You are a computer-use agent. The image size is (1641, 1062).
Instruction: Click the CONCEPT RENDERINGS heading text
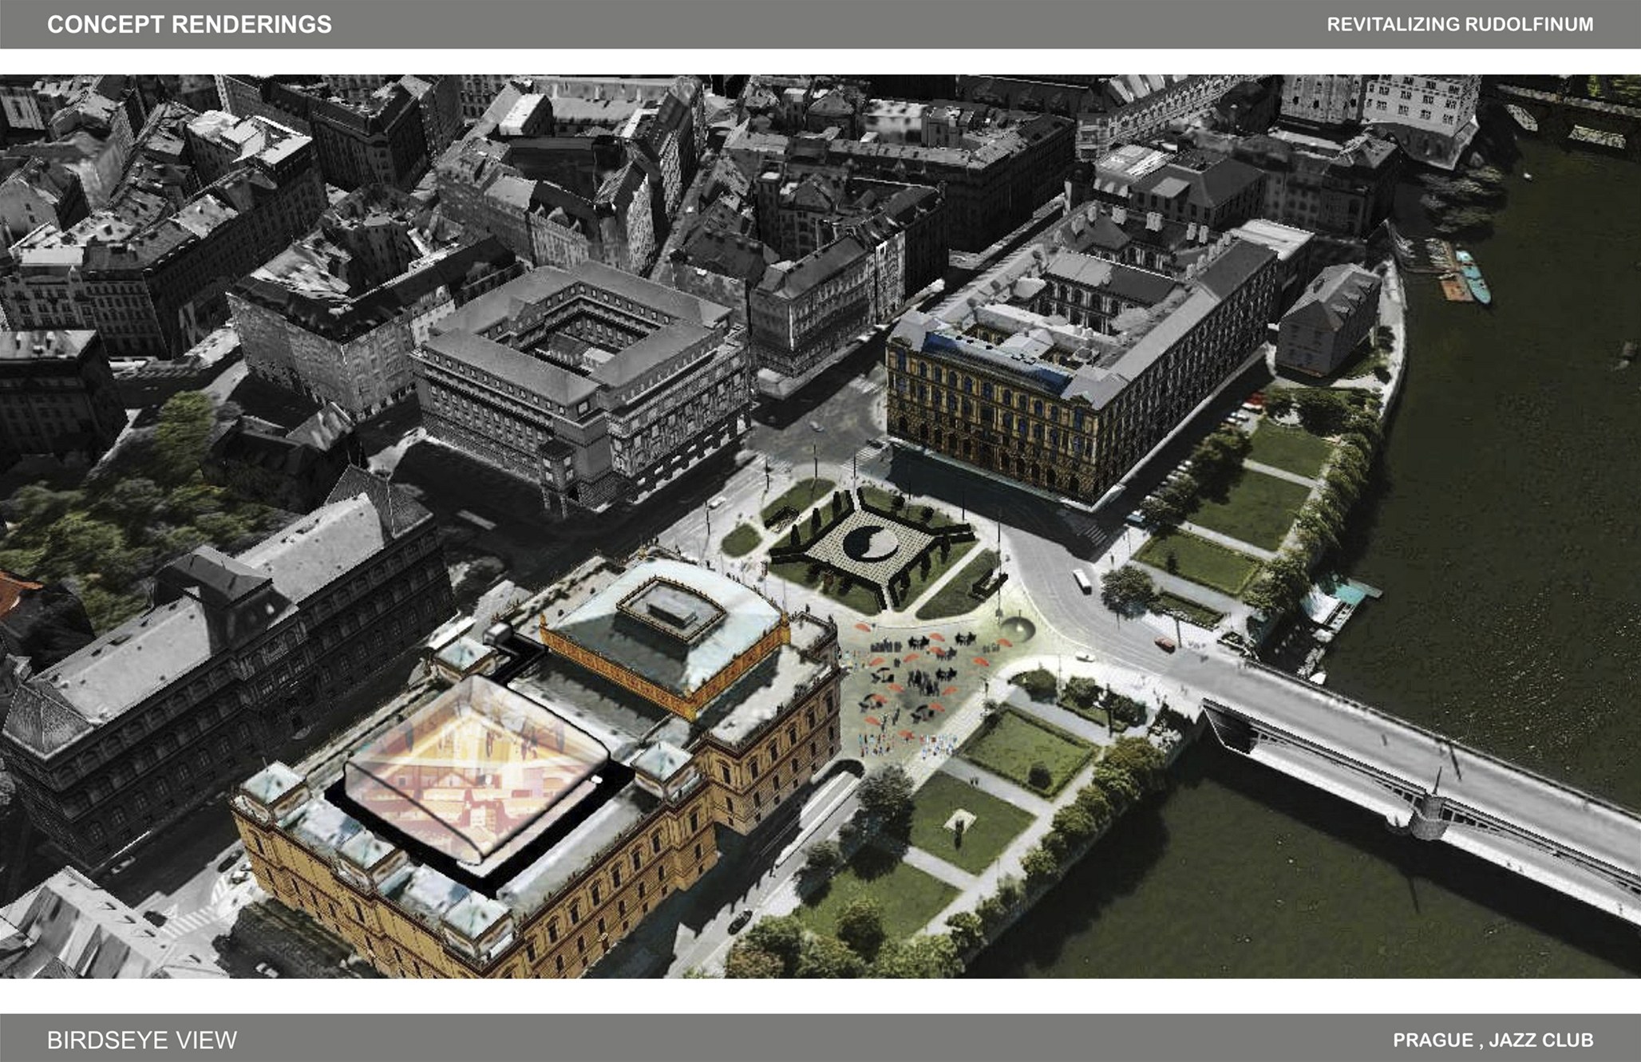(189, 25)
